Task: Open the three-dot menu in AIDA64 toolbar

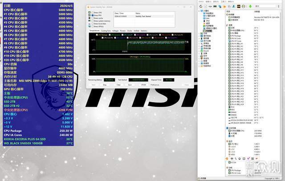Action: coord(279,6)
